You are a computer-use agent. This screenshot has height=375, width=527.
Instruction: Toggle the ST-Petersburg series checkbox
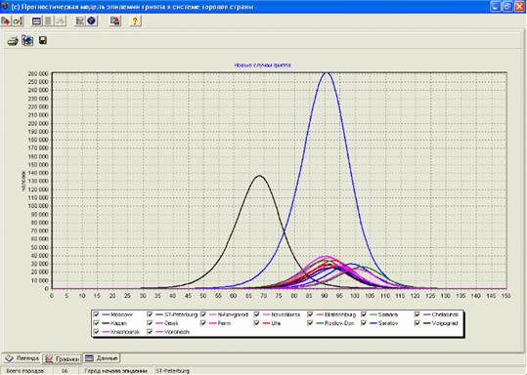[x=150, y=314]
